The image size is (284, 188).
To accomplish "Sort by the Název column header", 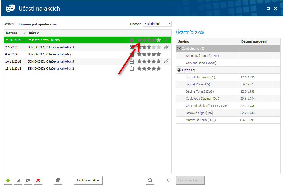I will (77, 33).
